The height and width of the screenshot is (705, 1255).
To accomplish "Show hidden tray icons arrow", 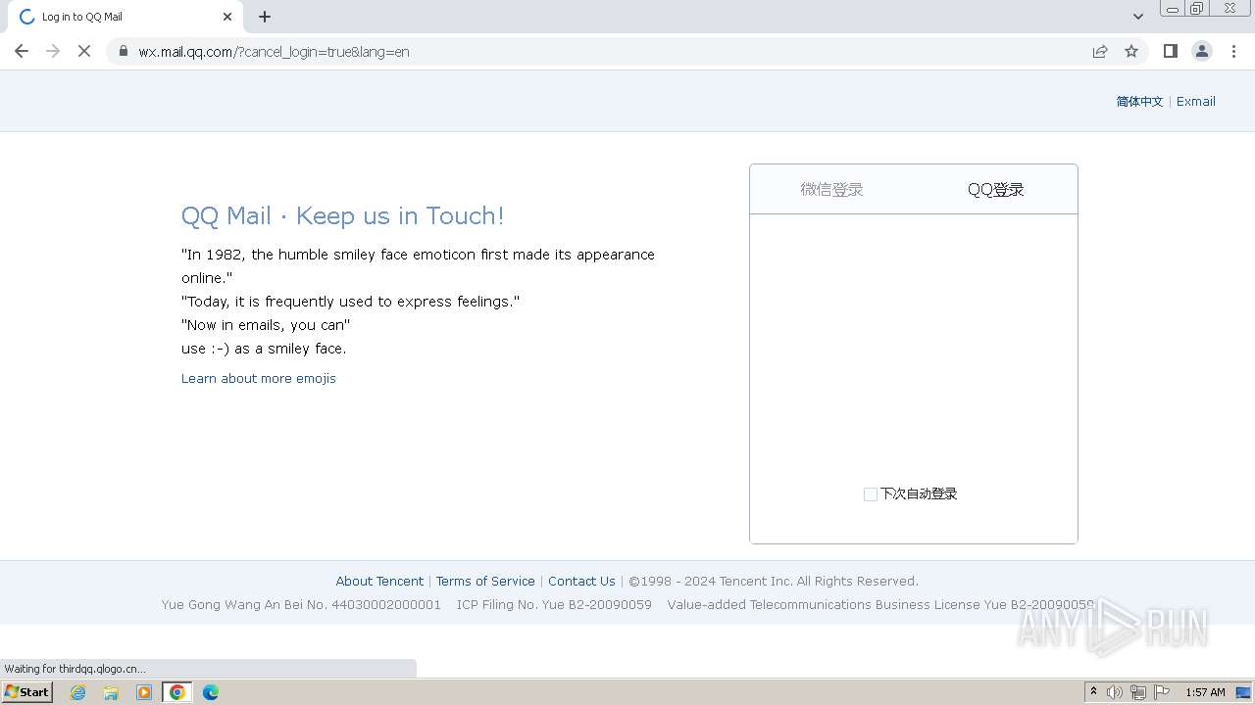I will [x=1093, y=692].
